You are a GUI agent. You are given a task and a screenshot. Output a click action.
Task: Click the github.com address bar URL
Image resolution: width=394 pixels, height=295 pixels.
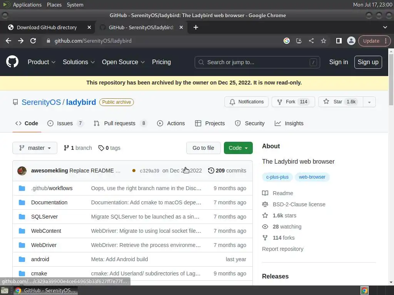[93, 41]
